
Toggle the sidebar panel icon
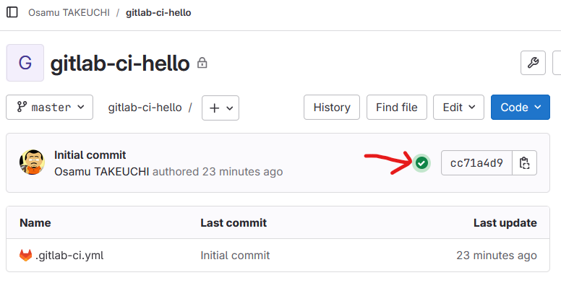[x=12, y=12]
